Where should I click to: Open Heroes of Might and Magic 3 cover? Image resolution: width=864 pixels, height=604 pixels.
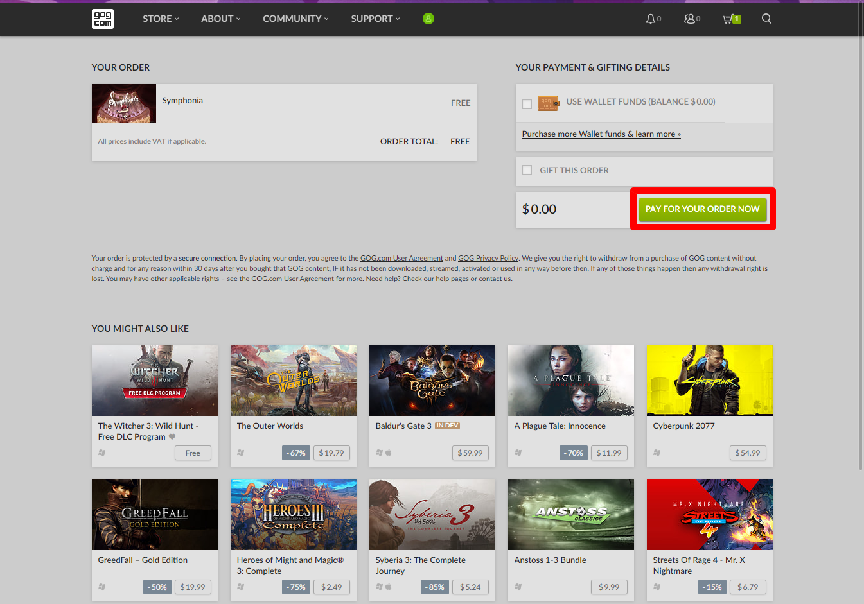coord(294,515)
